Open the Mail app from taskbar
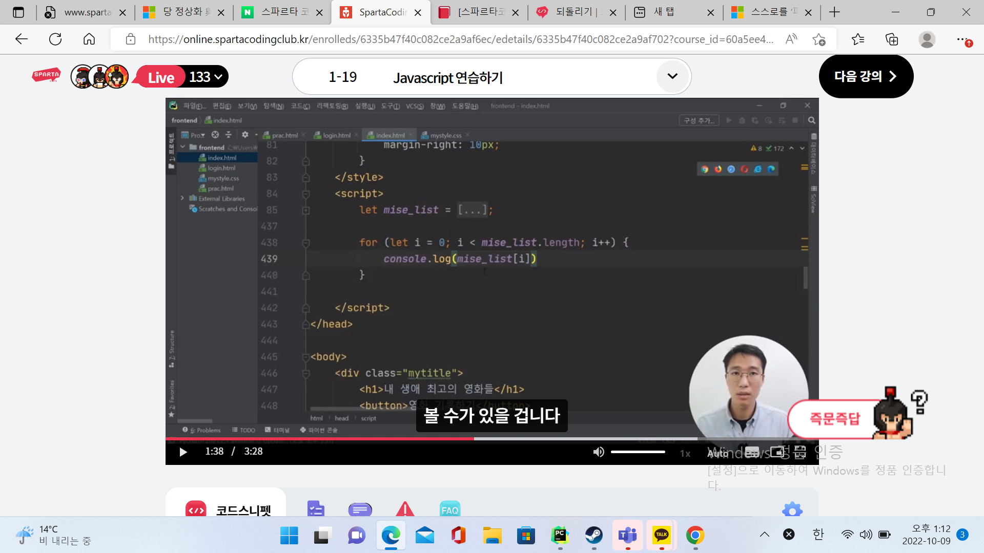 tap(424, 536)
